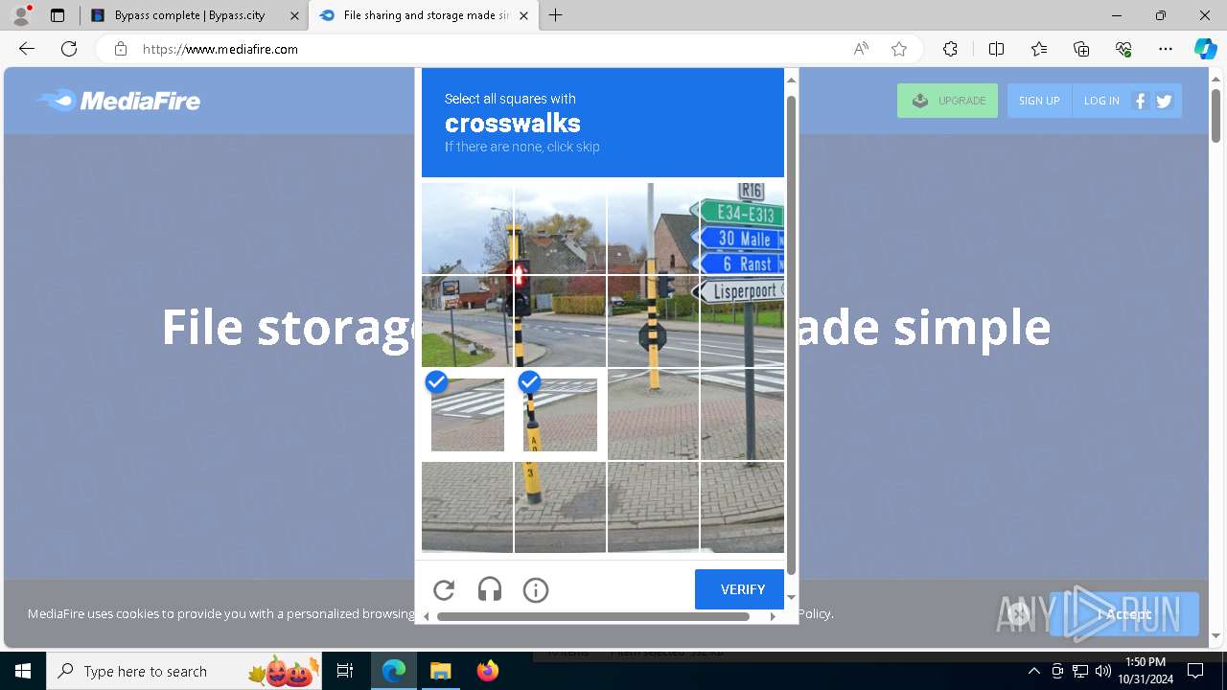This screenshot has height=690, width=1227.
Task: Open a new browser tab
Action: pos(556,15)
